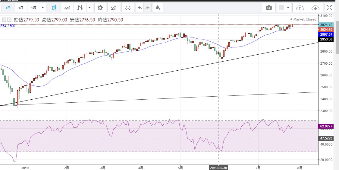Image resolution: width=339 pixels, height=170 pixels.
Task: Click the 20.0000 RSI axis label
Action: [x=326, y=160]
